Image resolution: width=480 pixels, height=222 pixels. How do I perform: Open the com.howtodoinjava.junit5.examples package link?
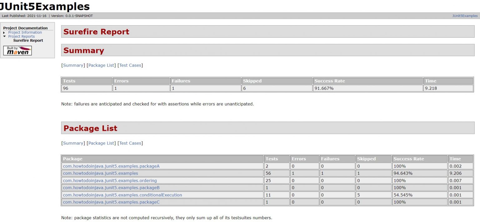[100, 173]
